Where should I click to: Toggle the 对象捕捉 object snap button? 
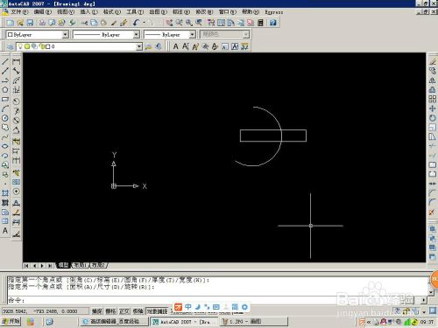(157, 311)
